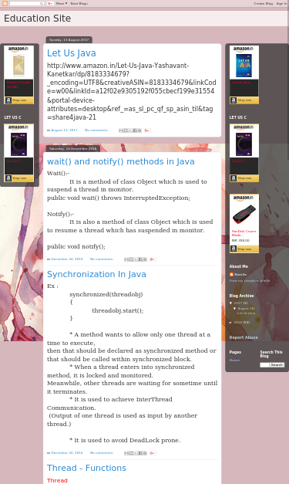Screen dimensions: 289x484
Task: Open the Let Us Java post title
Action: point(72,53)
